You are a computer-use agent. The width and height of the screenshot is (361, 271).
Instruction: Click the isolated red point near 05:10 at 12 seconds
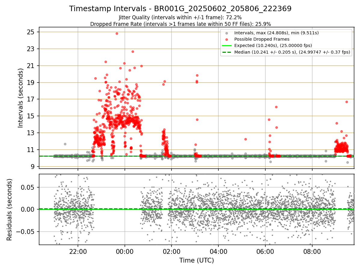pos(245,139)
